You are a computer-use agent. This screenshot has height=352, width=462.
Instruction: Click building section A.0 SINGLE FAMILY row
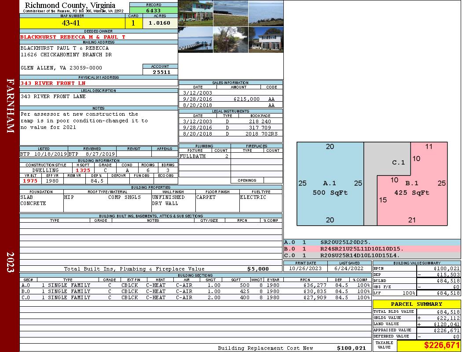[x=196, y=285]
